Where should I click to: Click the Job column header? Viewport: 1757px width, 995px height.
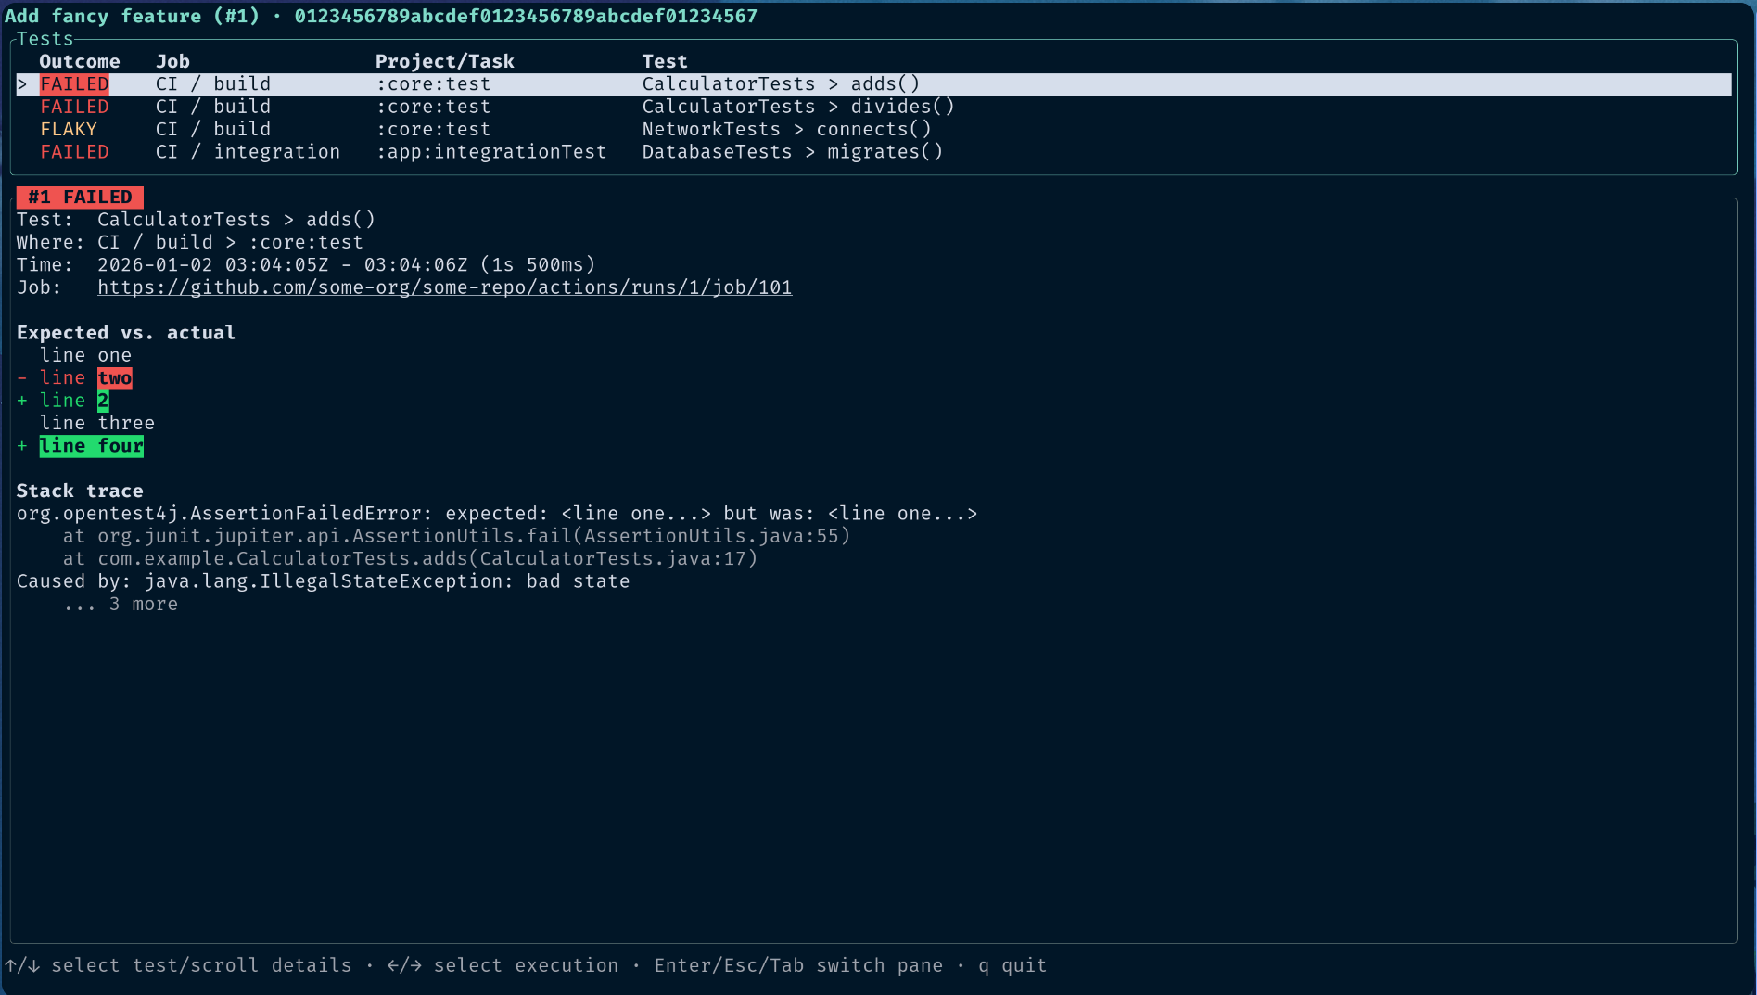172,61
